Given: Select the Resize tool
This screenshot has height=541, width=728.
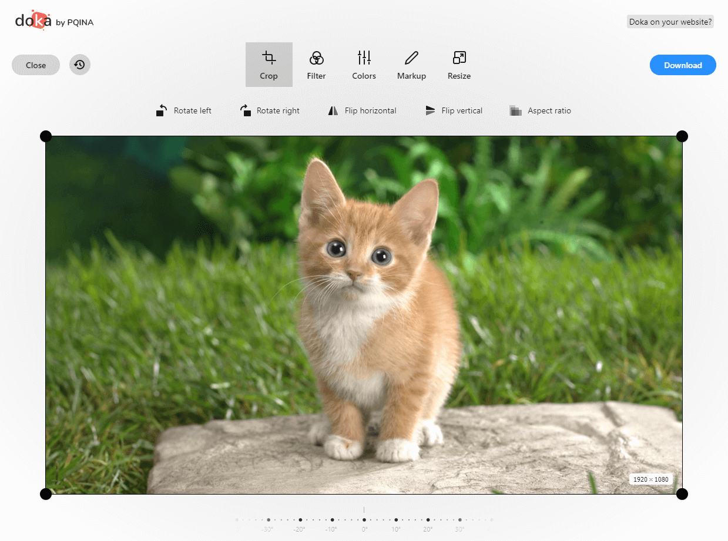Looking at the screenshot, I should pos(459,65).
